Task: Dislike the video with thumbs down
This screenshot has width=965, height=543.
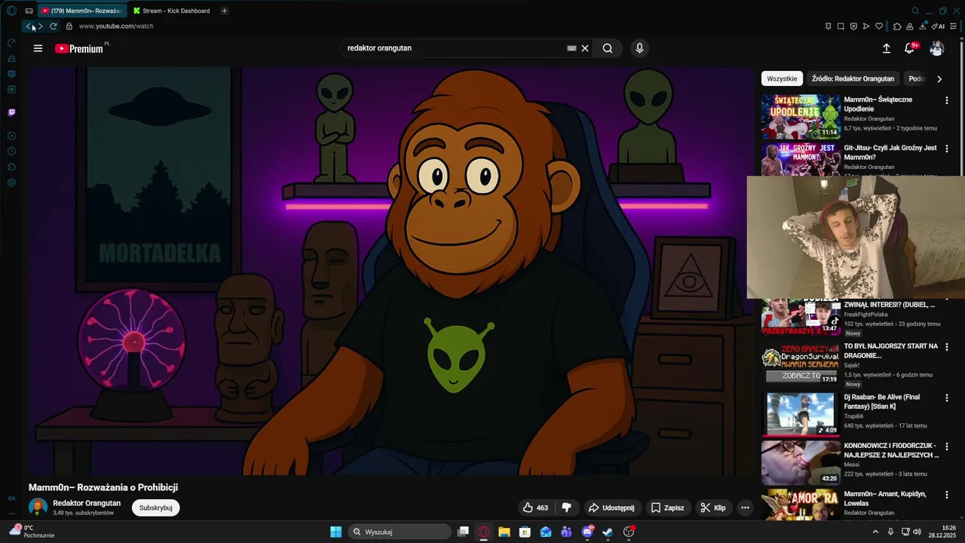Action: click(x=567, y=508)
